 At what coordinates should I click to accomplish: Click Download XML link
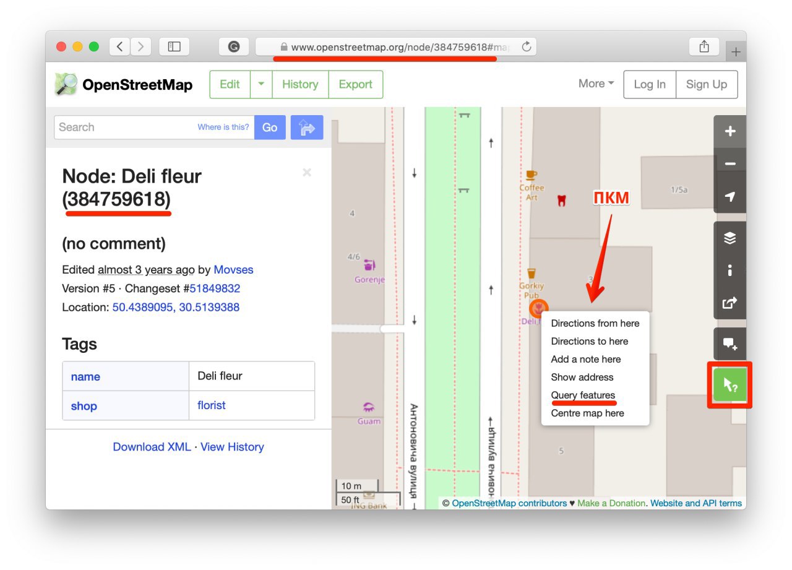tap(152, 447)
